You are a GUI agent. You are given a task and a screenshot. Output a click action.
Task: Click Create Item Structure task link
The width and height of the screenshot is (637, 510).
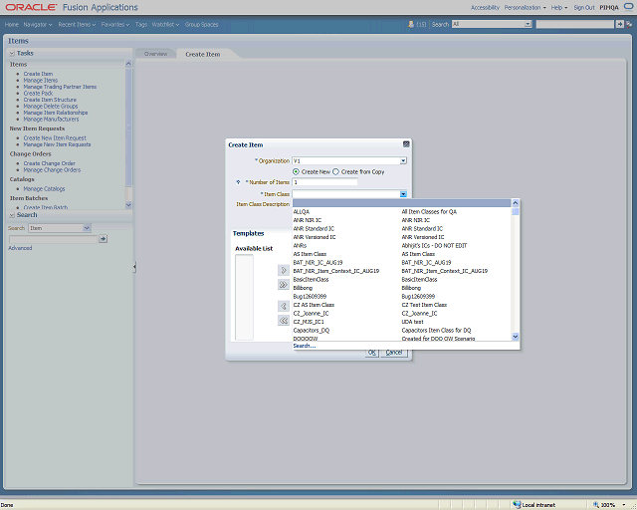coord(50,100)
